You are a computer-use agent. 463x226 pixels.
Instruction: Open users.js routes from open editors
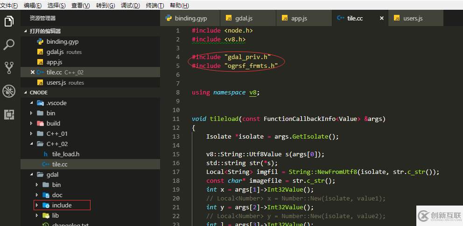click(x=91, y=83)
